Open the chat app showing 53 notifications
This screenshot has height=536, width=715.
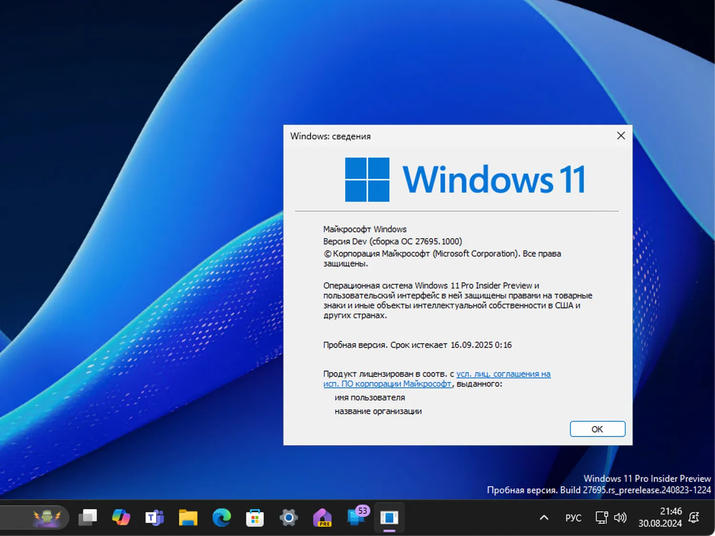(x=356, y=517)
